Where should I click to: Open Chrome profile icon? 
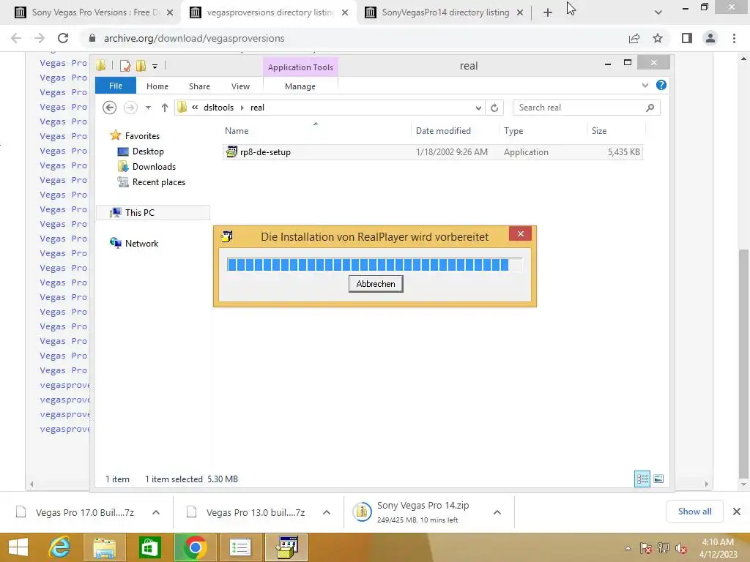coord(710,38)
